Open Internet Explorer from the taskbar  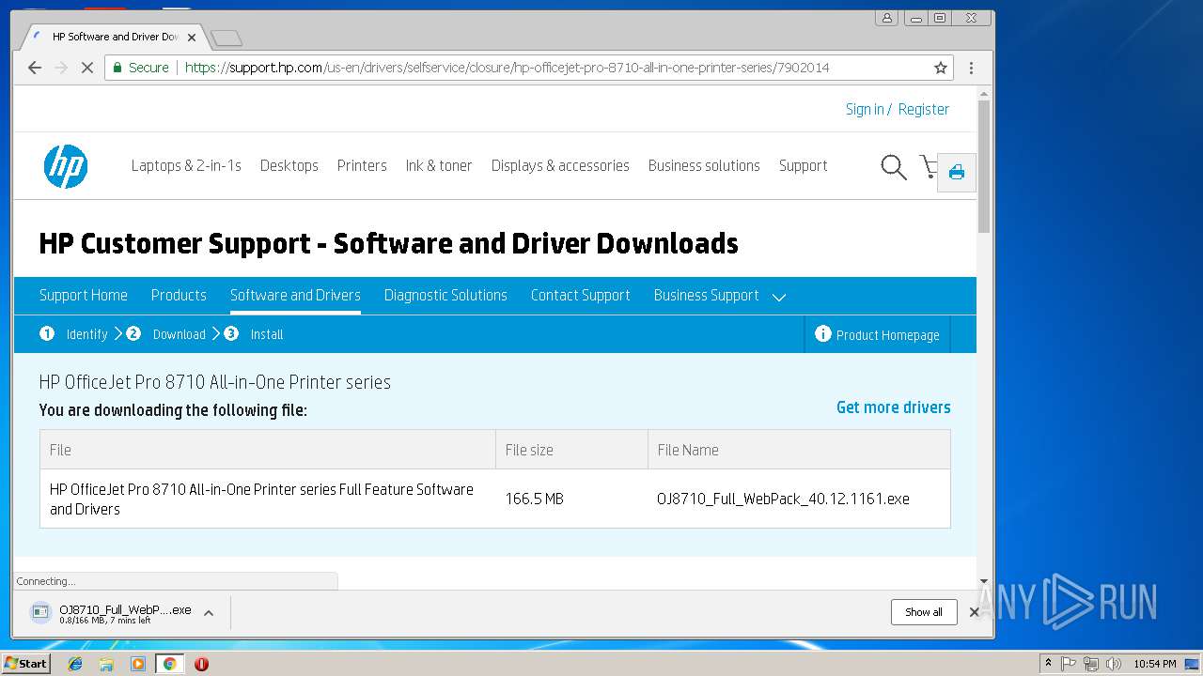(x=75, y=664)
